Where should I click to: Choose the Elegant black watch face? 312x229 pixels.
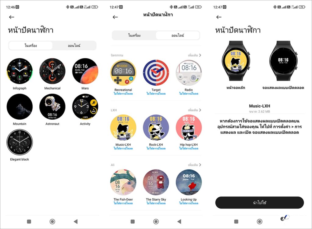click(x=19, y=142)
